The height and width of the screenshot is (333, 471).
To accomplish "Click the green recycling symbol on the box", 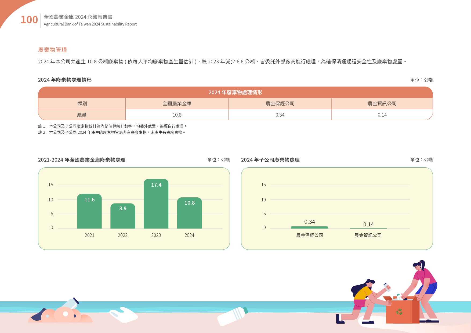I will click(x=399, y=312).
